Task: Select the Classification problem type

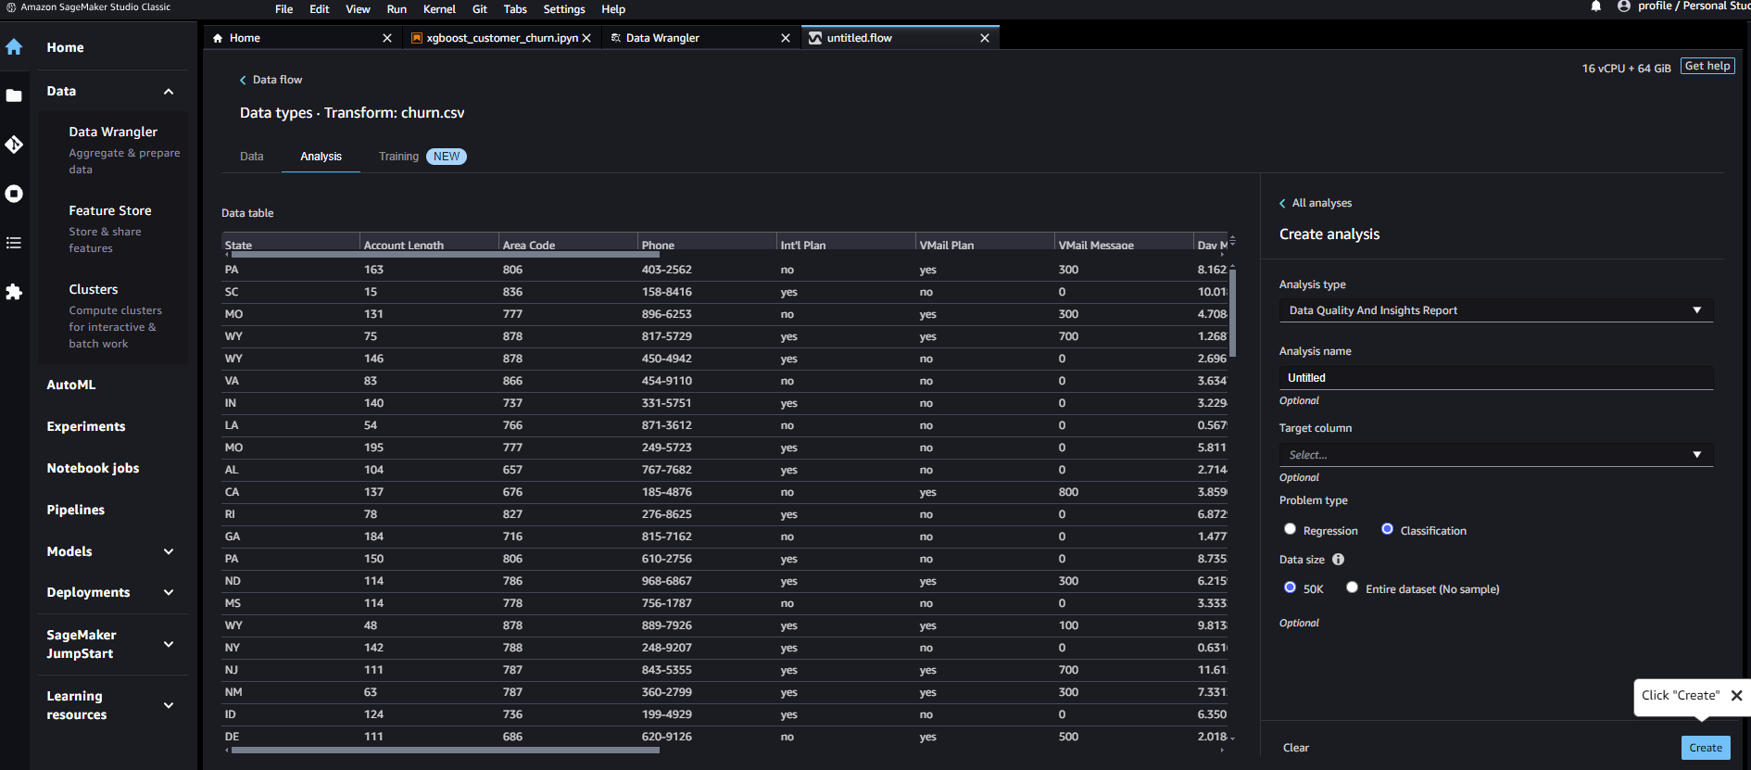Action: click(1387, 529)
